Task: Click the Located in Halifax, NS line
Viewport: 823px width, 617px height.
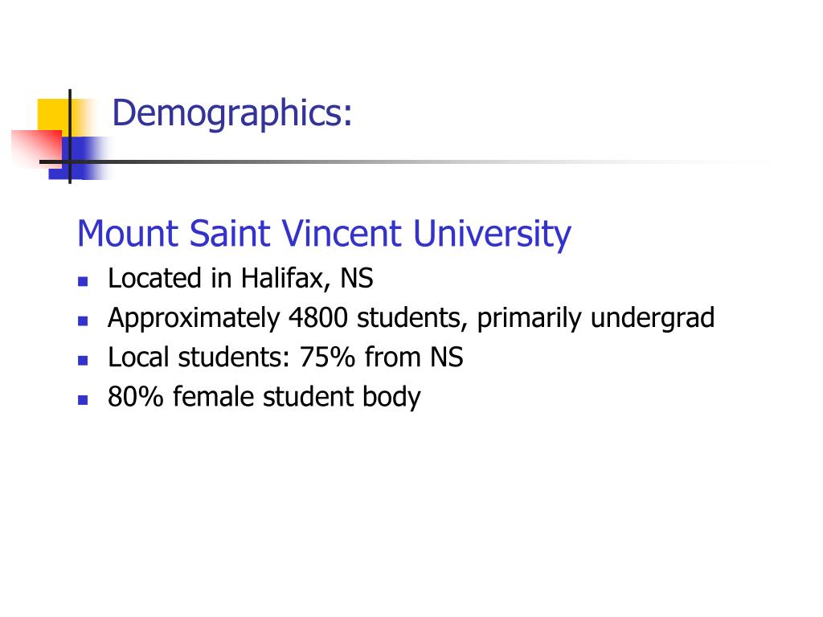Action: (x=240, y=279)
